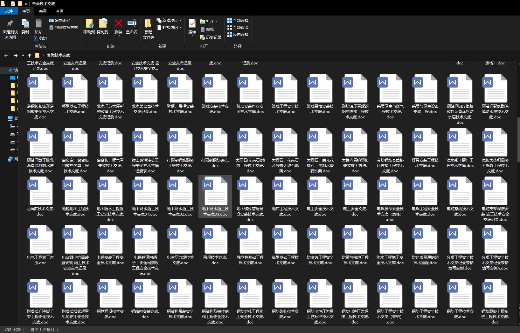
Task: Select file 电气工程施工方法.doc
Action: point(40,246)
